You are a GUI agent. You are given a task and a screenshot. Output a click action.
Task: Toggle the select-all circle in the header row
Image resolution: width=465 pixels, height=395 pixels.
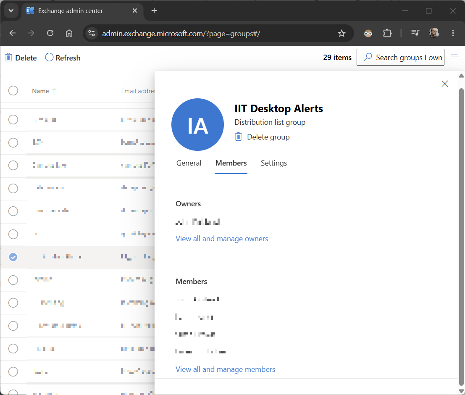[x=13, y=90]
